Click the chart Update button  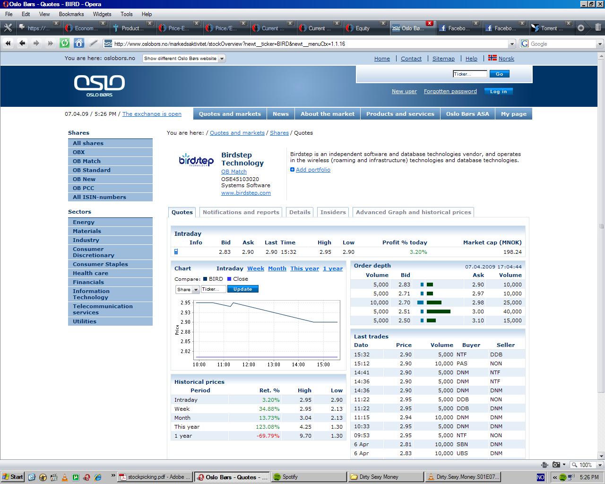coord(243,289)
